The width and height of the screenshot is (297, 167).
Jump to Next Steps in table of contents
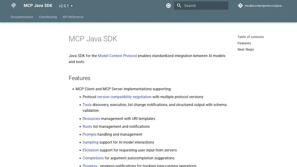pyautogui.click(x=246, y=49)
